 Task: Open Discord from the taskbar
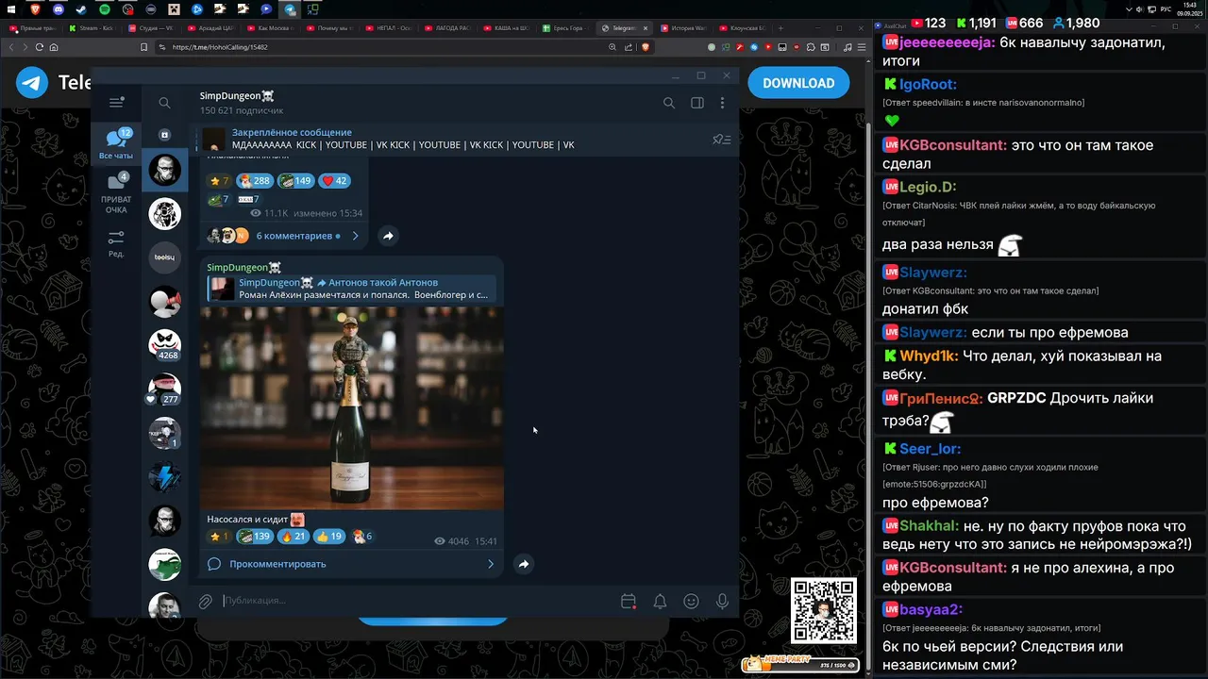(x=59, y=9)
